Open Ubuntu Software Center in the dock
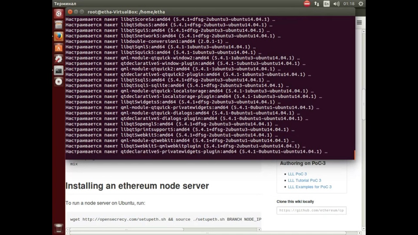418x235 pixels. (58, 48)
